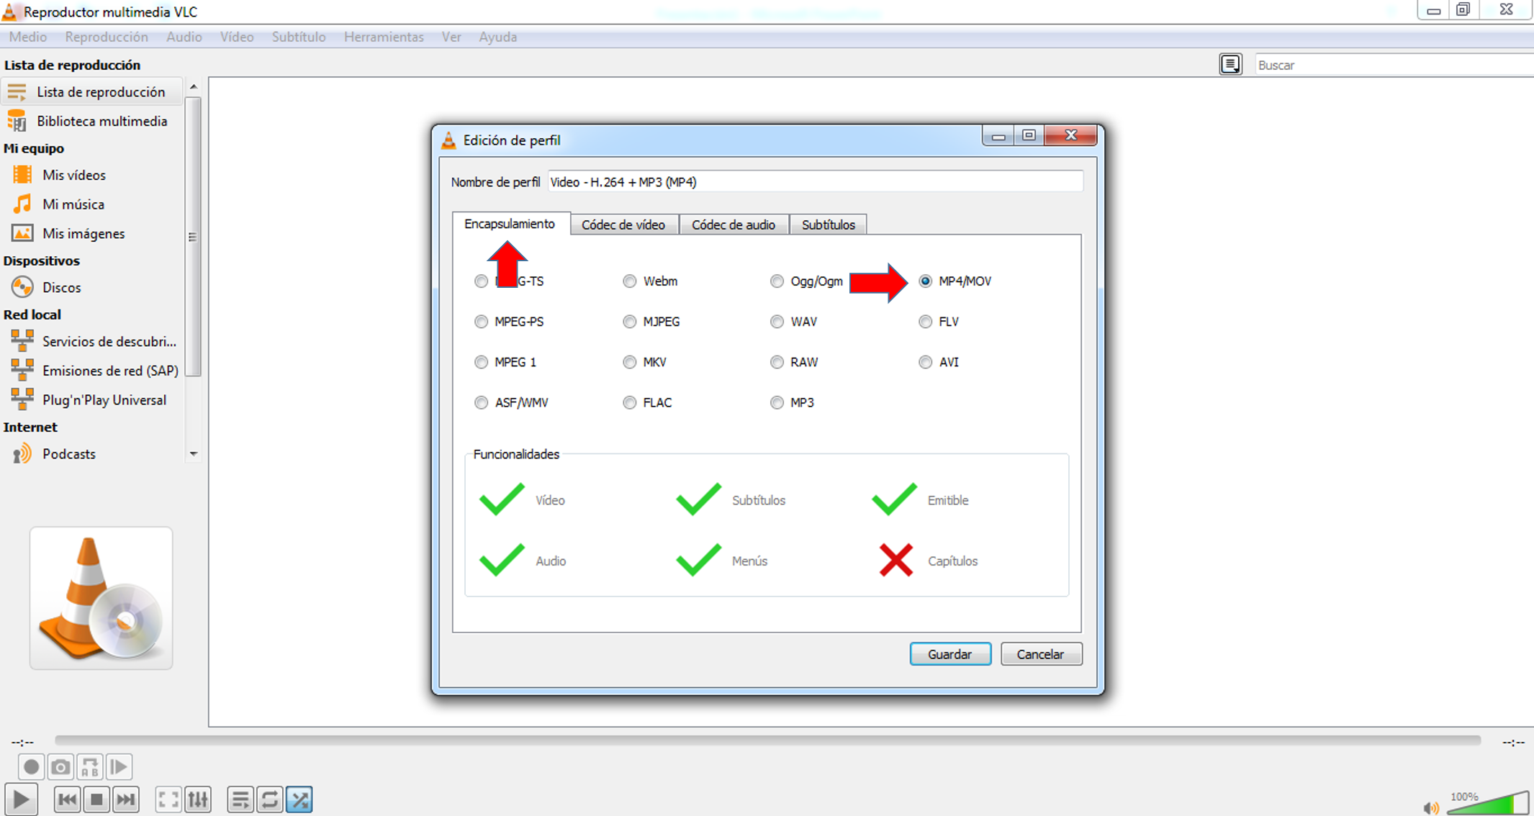Select the MPEG 1 radio button

click(x=482, y=362)
